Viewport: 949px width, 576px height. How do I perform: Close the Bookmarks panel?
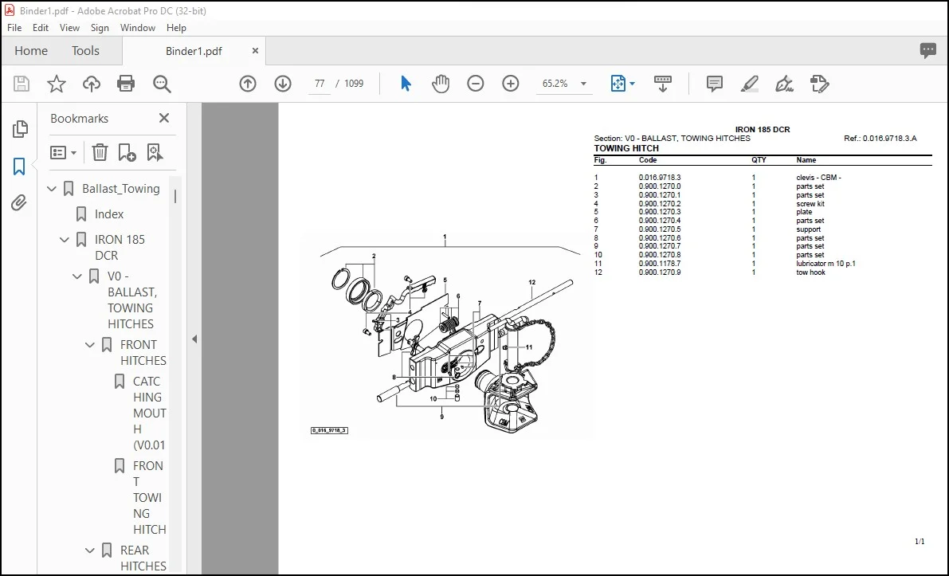click(x=164, y=118)
